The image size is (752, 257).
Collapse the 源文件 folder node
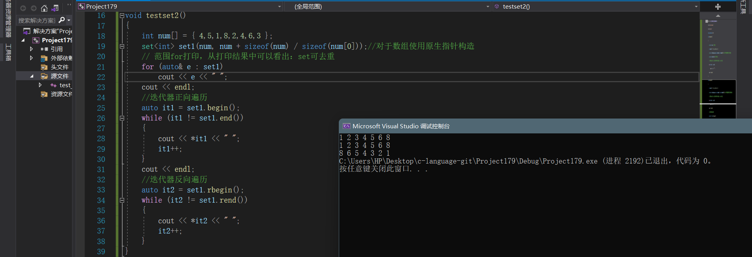coord(32,76)
